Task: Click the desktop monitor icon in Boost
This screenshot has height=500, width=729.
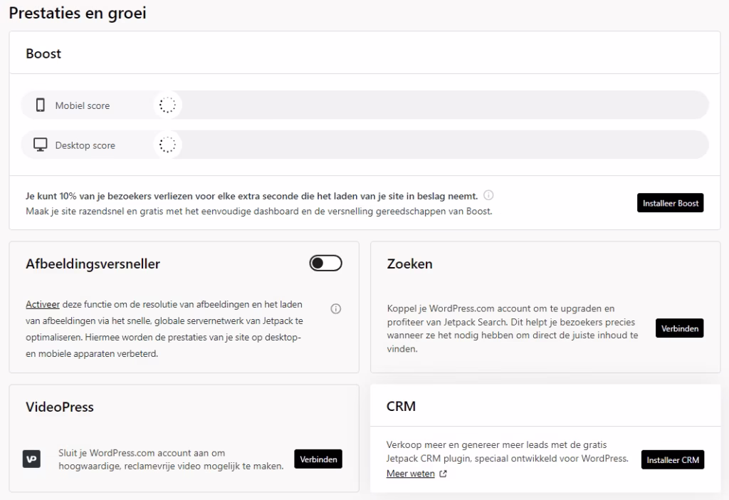Action: click(x=41, y=145)
